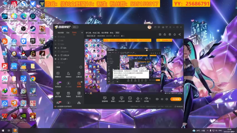Add a multimedia source
This screenshot has height=133, width=237.
[x=130, y=99]
